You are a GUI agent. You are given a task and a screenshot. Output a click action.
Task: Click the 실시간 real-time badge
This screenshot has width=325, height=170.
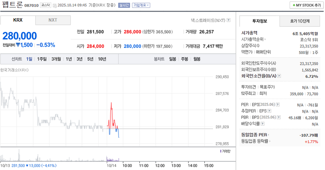125,5
